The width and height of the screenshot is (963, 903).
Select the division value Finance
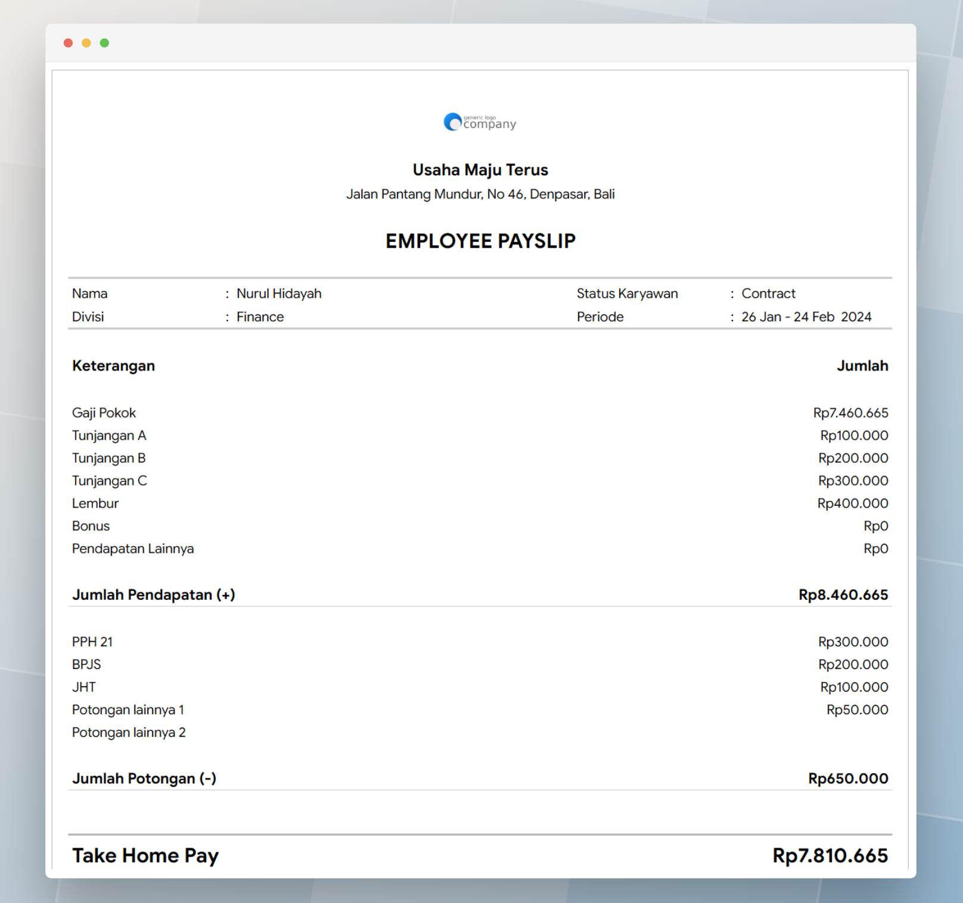[260, 317]
